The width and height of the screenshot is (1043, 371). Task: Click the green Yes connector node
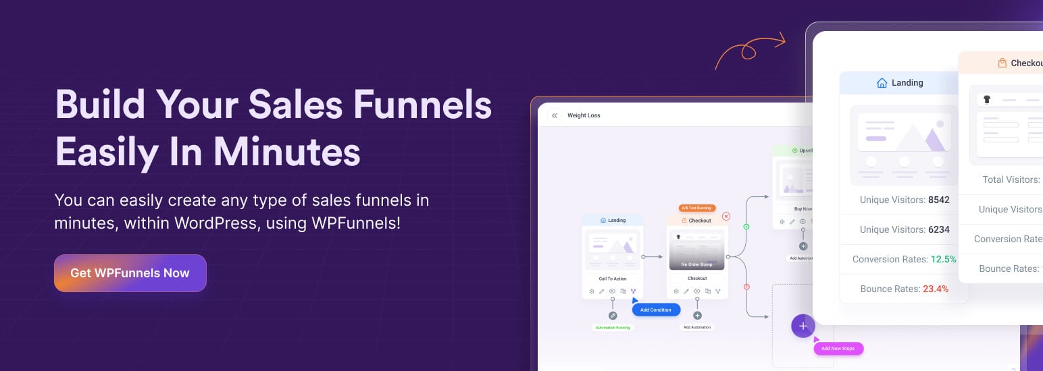(746, 227)
